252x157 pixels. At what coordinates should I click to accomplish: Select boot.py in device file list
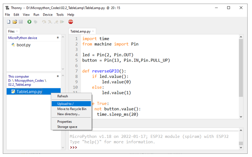click(x=23, y=45)
